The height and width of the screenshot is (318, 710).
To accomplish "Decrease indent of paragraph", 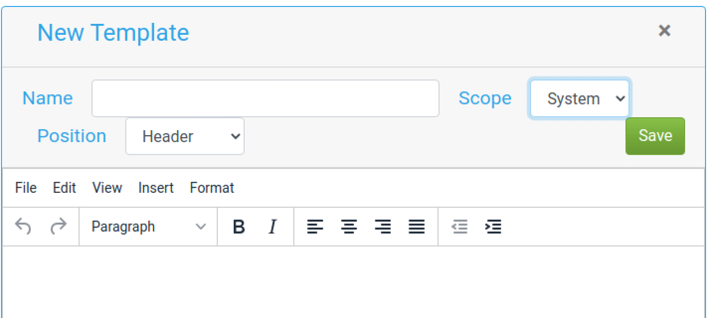I will click(459, 227).
